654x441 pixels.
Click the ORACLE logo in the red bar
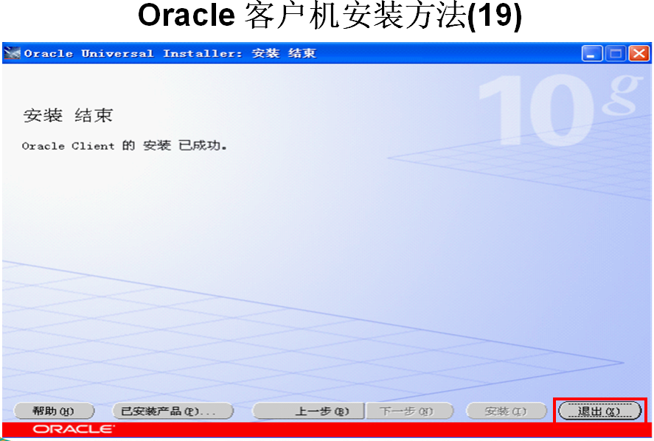[73, 429]
